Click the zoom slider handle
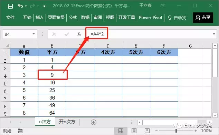 point(176,131)
